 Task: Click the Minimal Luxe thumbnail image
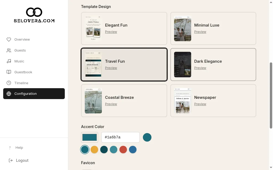[x=182, y=28]
